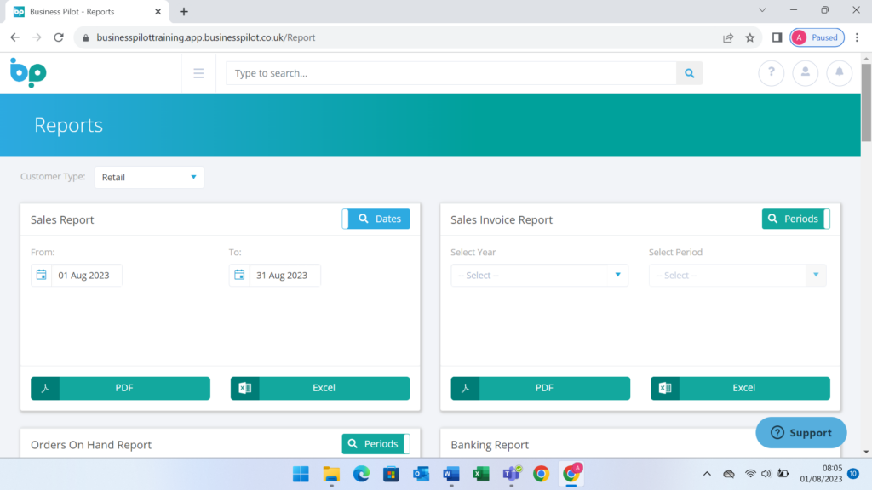This screenshot has width=872, height=490.
Task: Open a new browser tab
Action: [184, 12]
